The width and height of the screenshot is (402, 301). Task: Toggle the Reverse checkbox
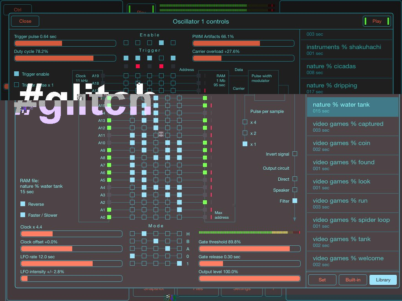point(23,204)
